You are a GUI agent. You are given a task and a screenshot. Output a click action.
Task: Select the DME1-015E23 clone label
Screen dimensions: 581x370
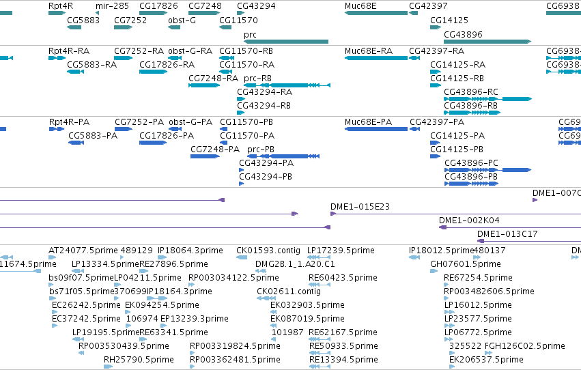[x=360, y=207]
